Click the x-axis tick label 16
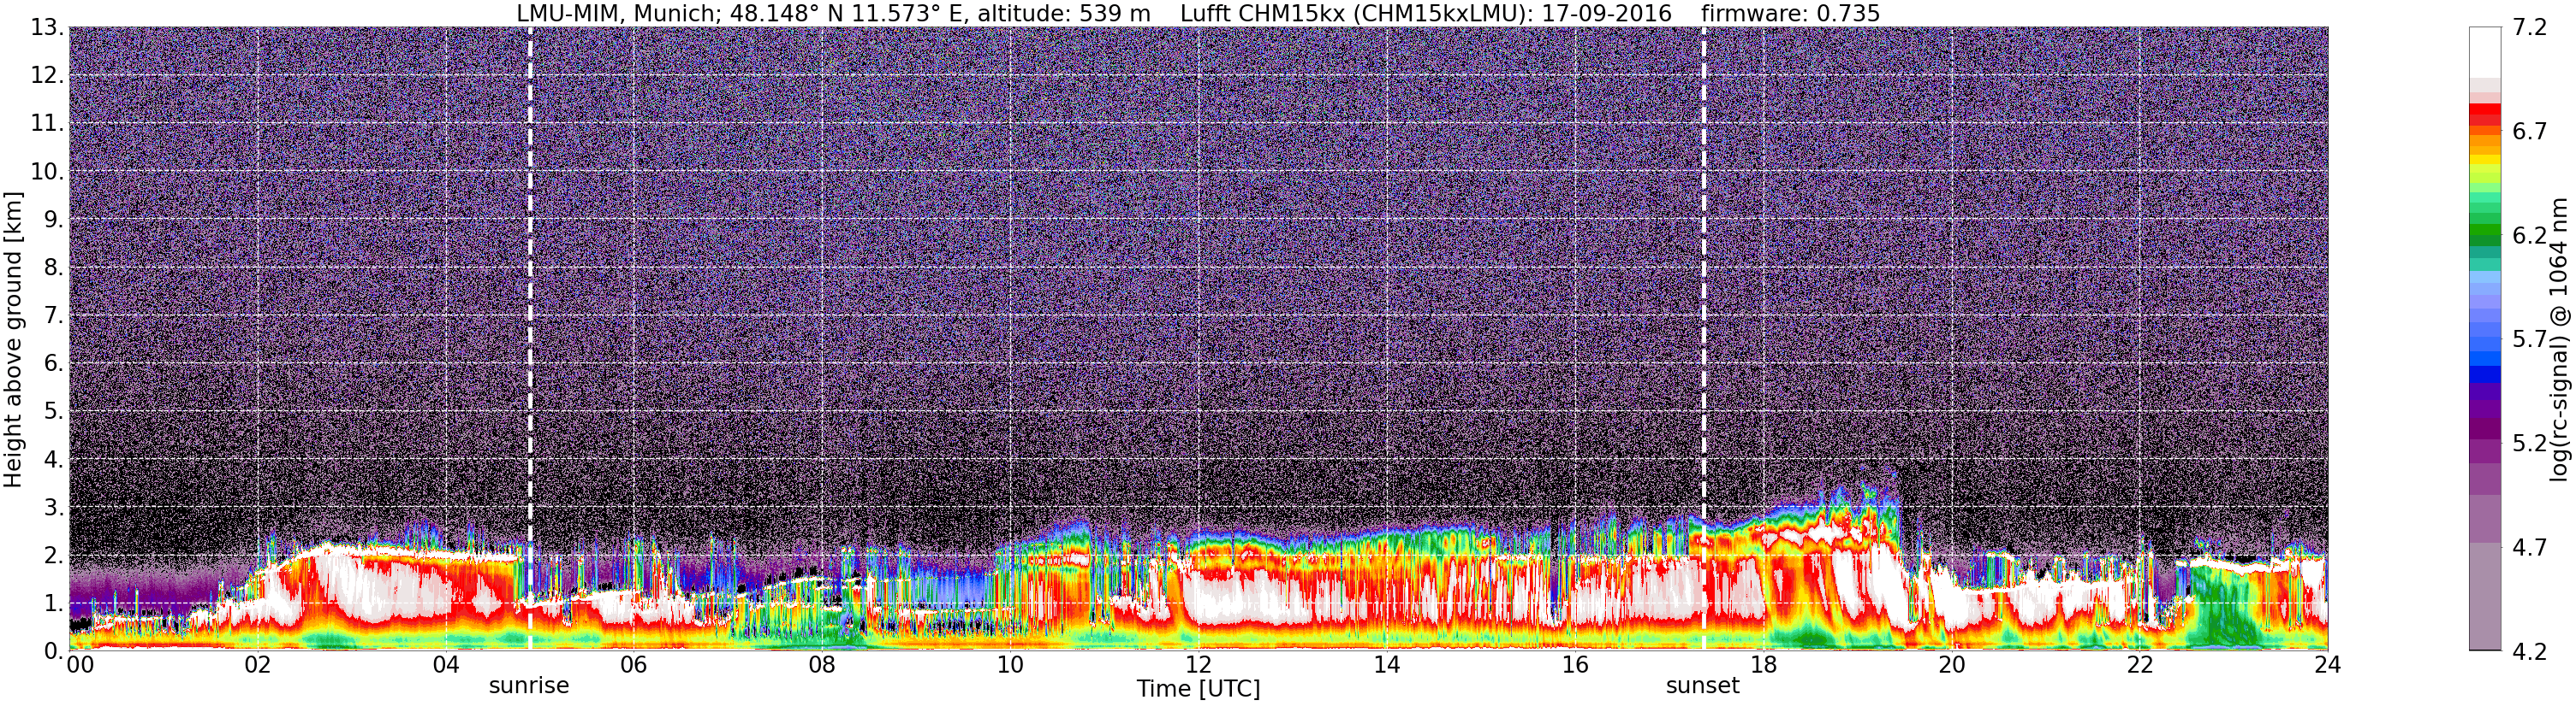2576x706 pixels. click(x=1575, y=665)
